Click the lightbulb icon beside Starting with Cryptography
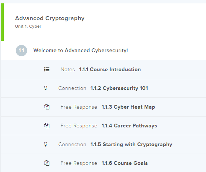 point(46,144)
